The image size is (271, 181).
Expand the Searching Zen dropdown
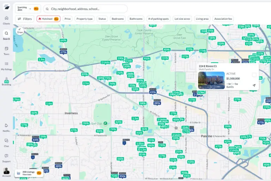coord(28,9)
